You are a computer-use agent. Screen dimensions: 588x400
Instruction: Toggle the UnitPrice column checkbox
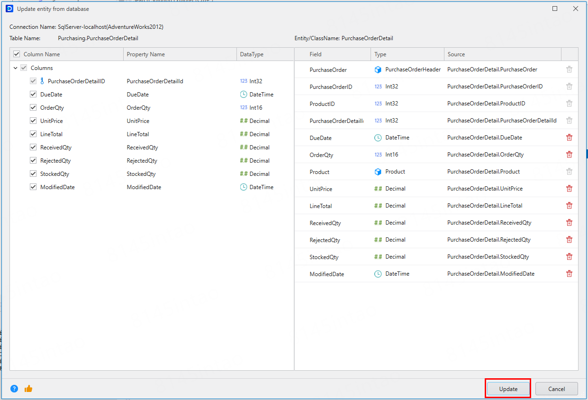coord(33,121)
